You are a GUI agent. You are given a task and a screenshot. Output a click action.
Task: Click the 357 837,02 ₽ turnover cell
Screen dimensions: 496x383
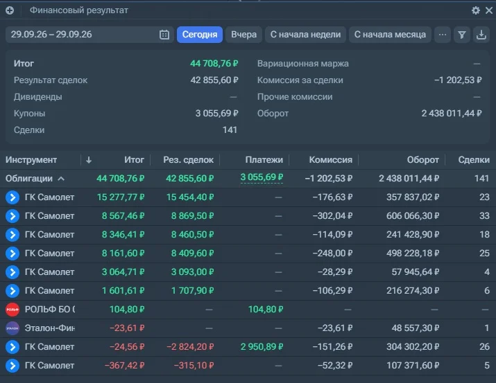[x=413, y=197]
